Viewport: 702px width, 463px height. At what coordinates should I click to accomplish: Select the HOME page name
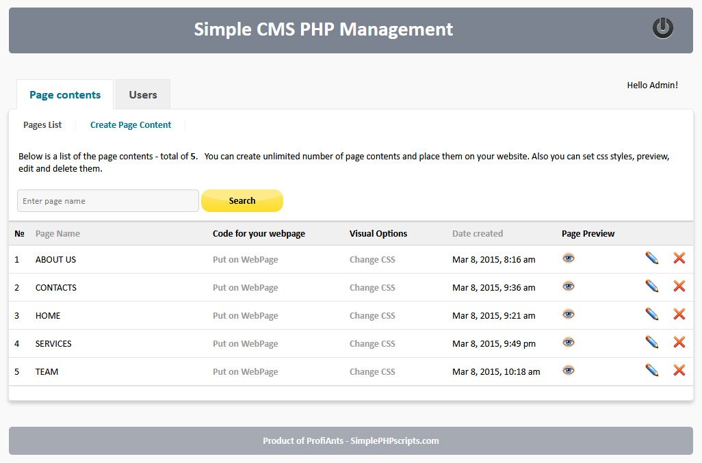(48, 316)
